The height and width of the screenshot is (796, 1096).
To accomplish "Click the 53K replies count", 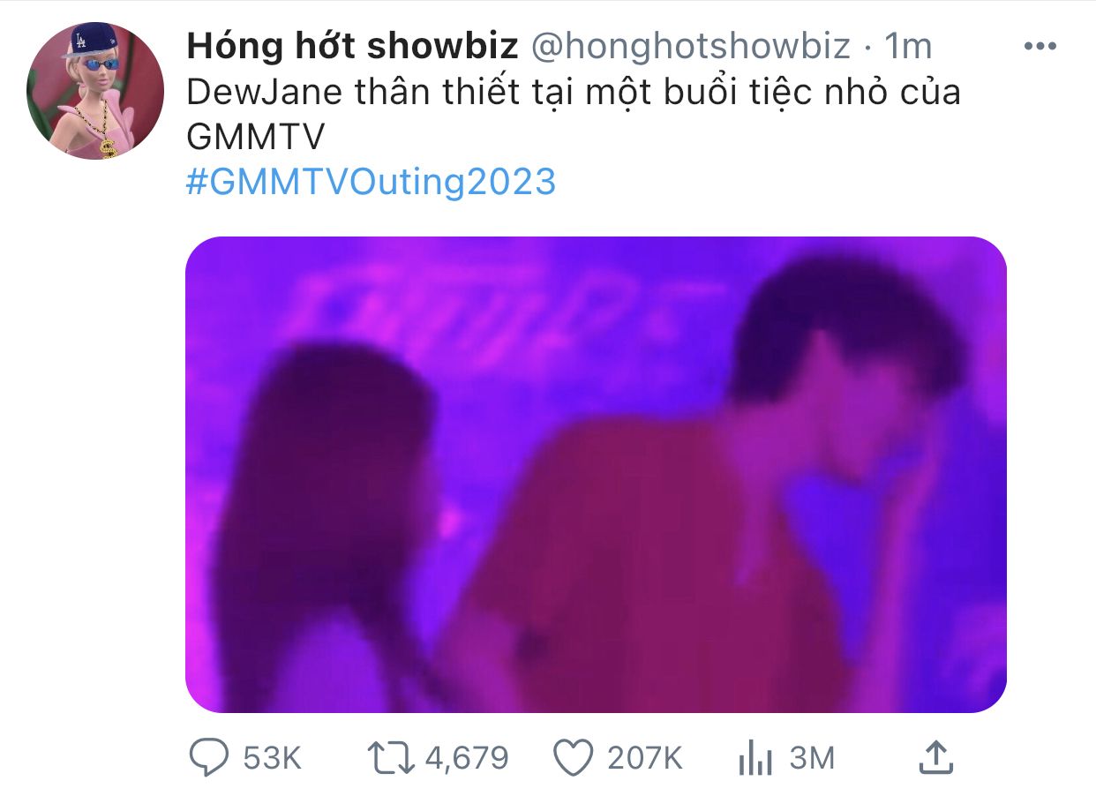I will [273, 757].
